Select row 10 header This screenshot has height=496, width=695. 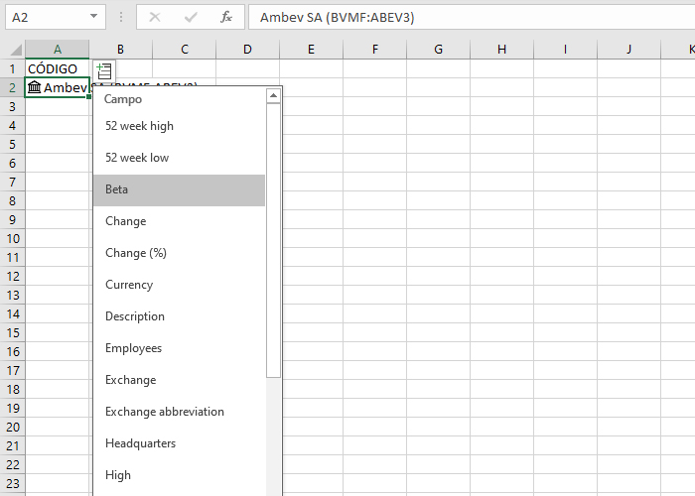coord(12,239)
